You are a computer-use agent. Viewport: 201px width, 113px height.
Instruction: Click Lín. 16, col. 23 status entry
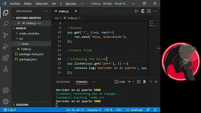point(75,110)
